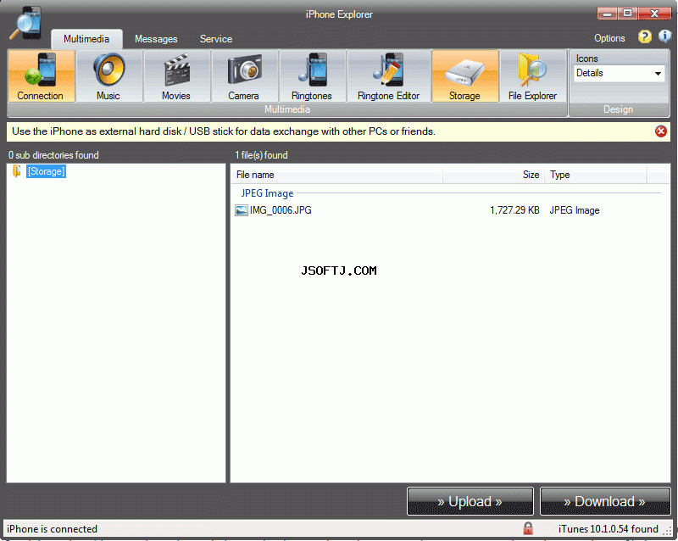Image resolution: width=678 pixels, height=541 pixels.
Task: Collapse the JPEG Image group header
Action: pyautogui.click(x=267, y=193)
